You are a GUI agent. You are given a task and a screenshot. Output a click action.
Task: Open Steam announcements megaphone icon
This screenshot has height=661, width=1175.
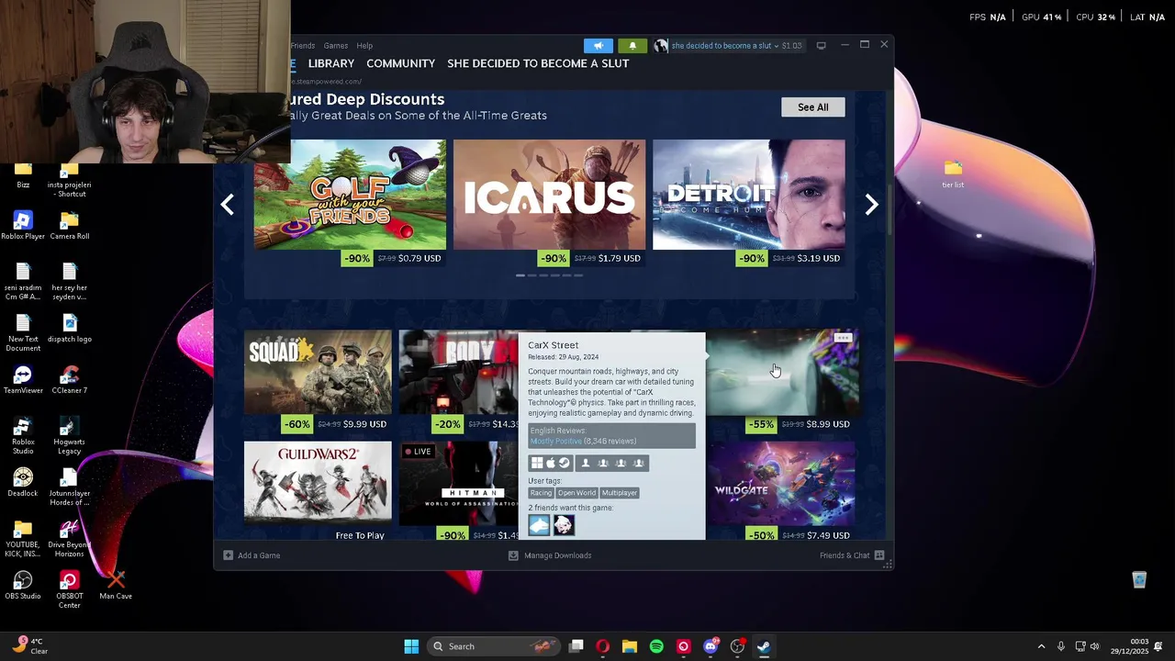pyautogui.click(x=599, y=46)
